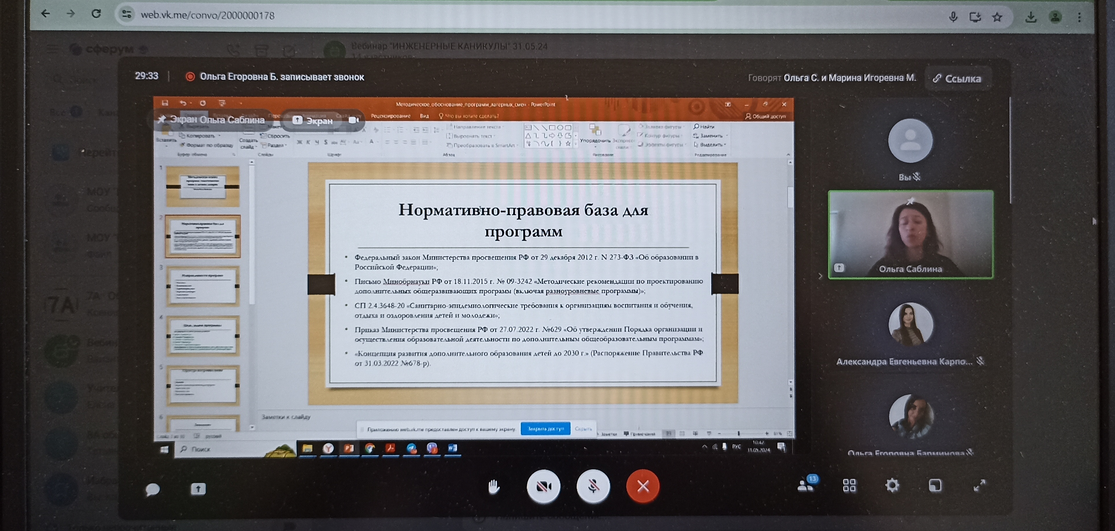The image size is (1115, 531).
Task: Save presentation with floppy icon
Action: coord(165,103)
